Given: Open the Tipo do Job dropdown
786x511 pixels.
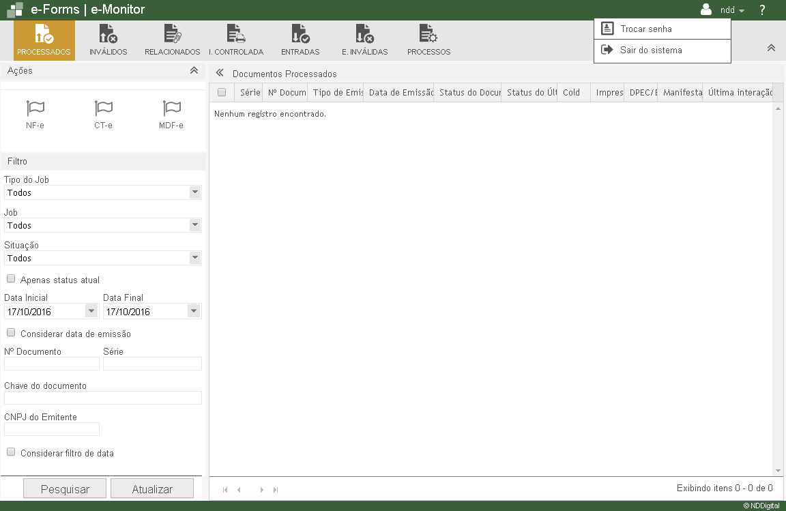Looking at the screenshot, I should (195, 192).
